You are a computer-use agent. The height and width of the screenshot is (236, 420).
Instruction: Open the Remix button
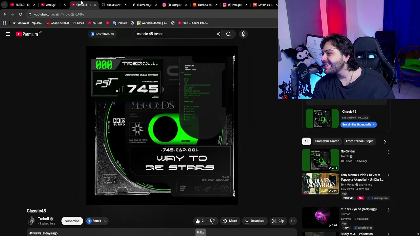click(94, 221)
